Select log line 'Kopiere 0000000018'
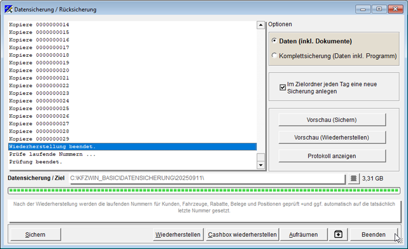The height and width of the screenshot is (249, 408). click(x=132, y=55)
